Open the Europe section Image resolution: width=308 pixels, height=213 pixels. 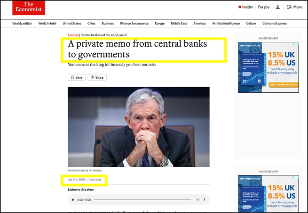point(160,24)
